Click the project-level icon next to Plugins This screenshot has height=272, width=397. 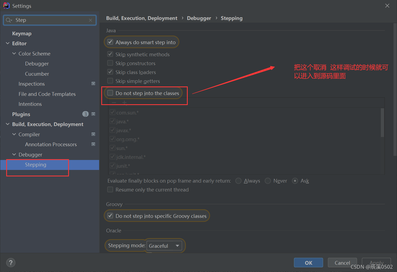tap(93, 114)
